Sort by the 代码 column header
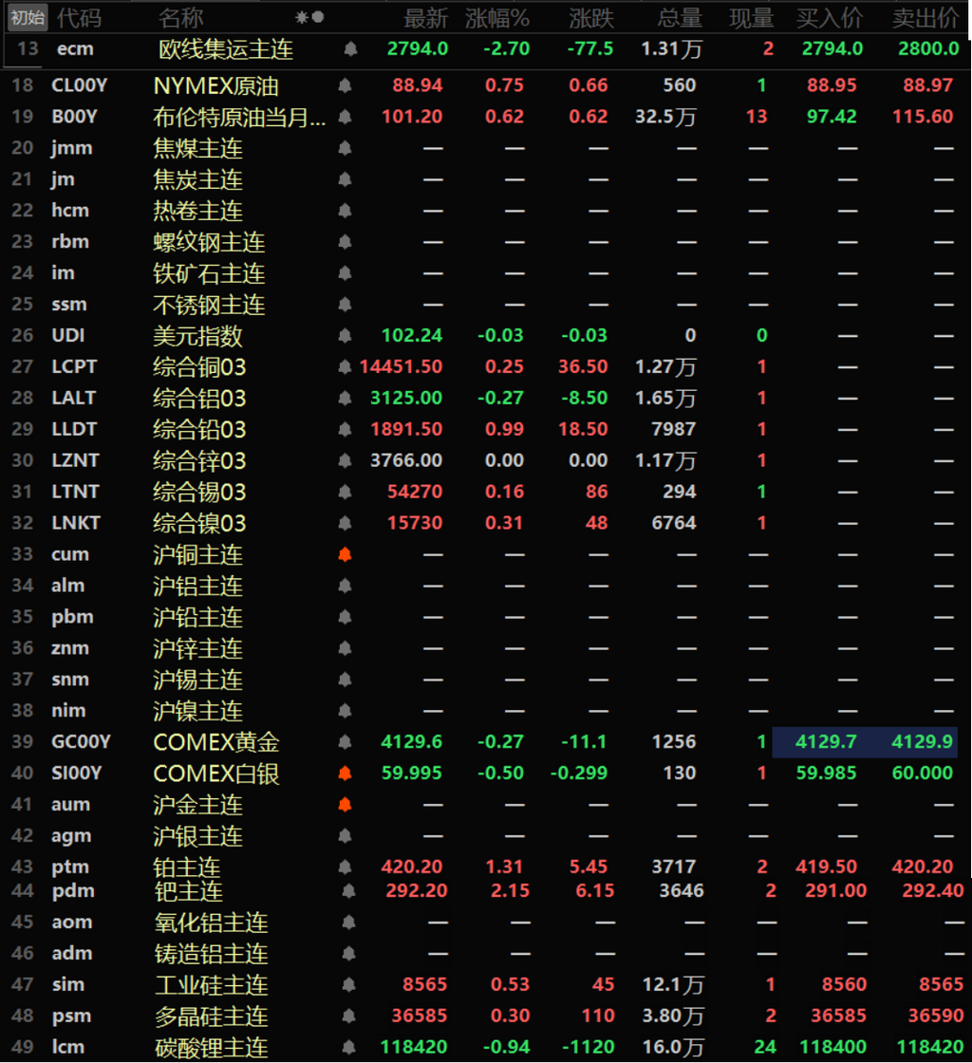This screenshot has height=1063, width=972. (80, 18)
